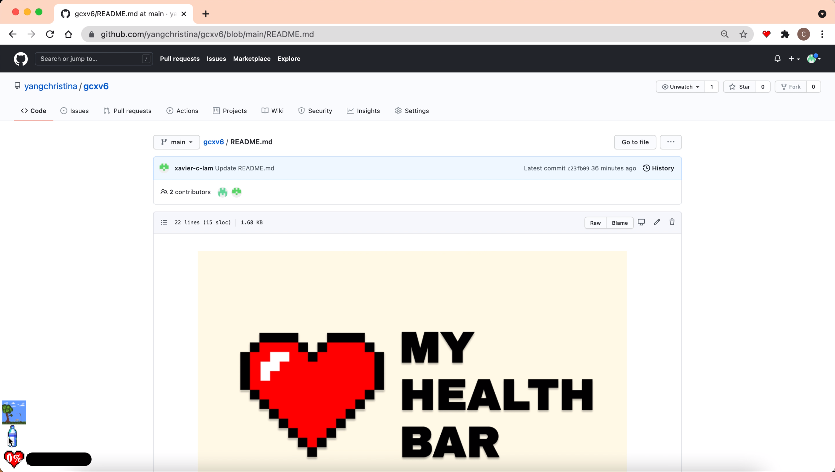The width and height of the screenshot is (835, 472).
Task: Toggle Unwatch for this repository
Action: click(x=680, y=87)
